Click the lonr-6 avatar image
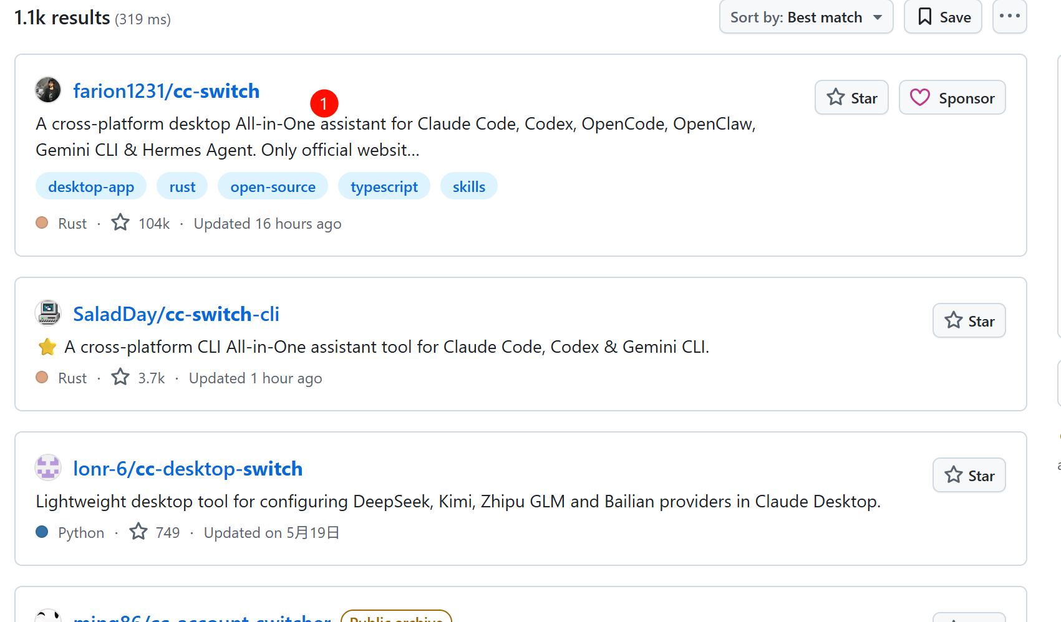This screenshot has height=622, width=1061. point(48,467)
